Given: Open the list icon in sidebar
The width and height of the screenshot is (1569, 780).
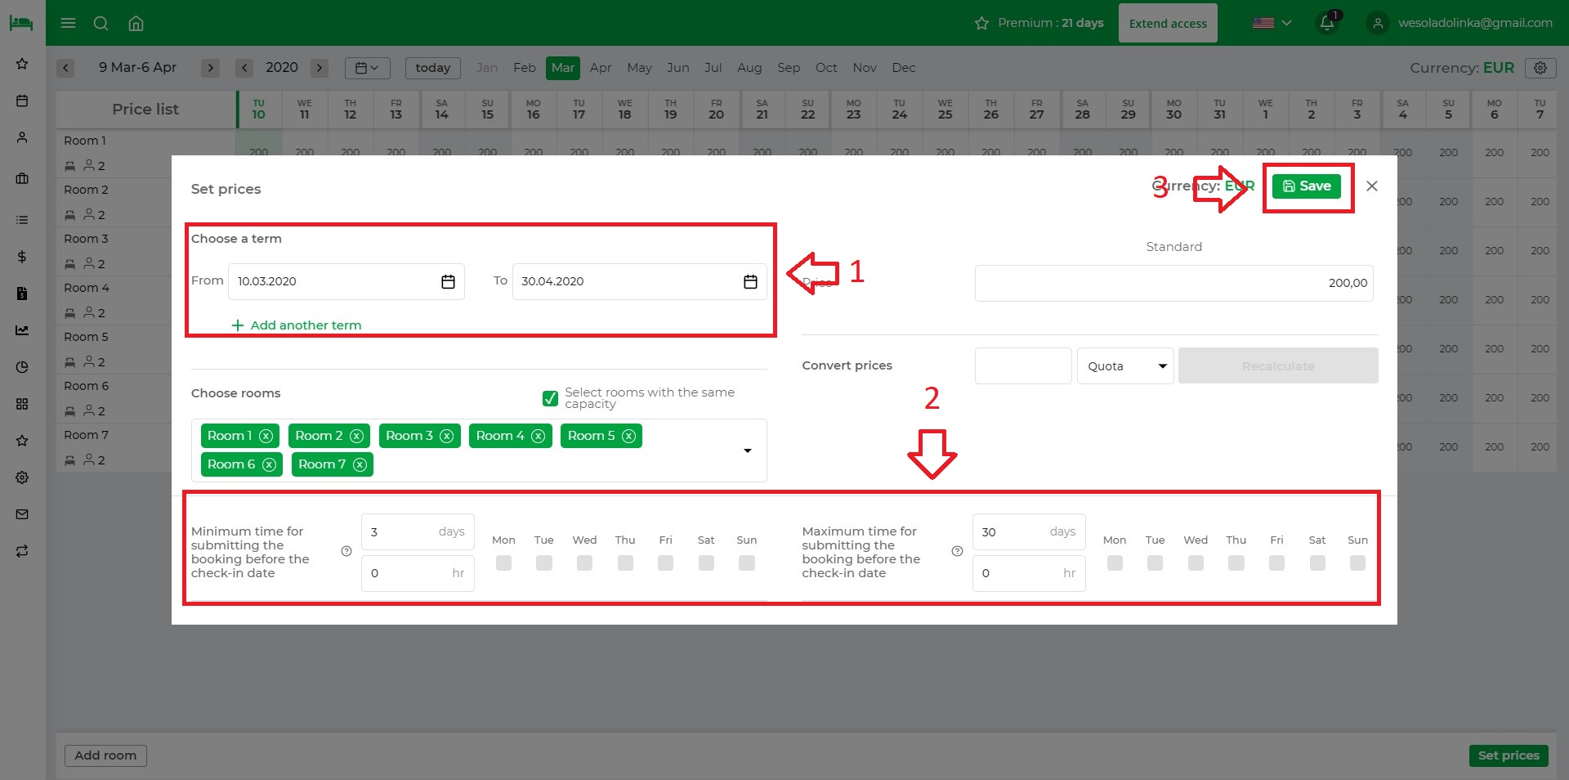Looking at the screenshot, I should tap(22, 220).
